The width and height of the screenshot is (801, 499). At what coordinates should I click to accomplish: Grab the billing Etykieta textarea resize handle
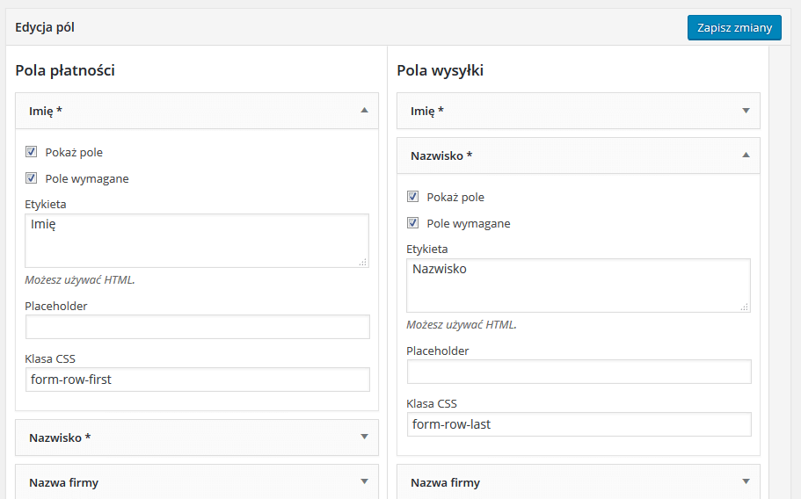click(x=363, y=263)
